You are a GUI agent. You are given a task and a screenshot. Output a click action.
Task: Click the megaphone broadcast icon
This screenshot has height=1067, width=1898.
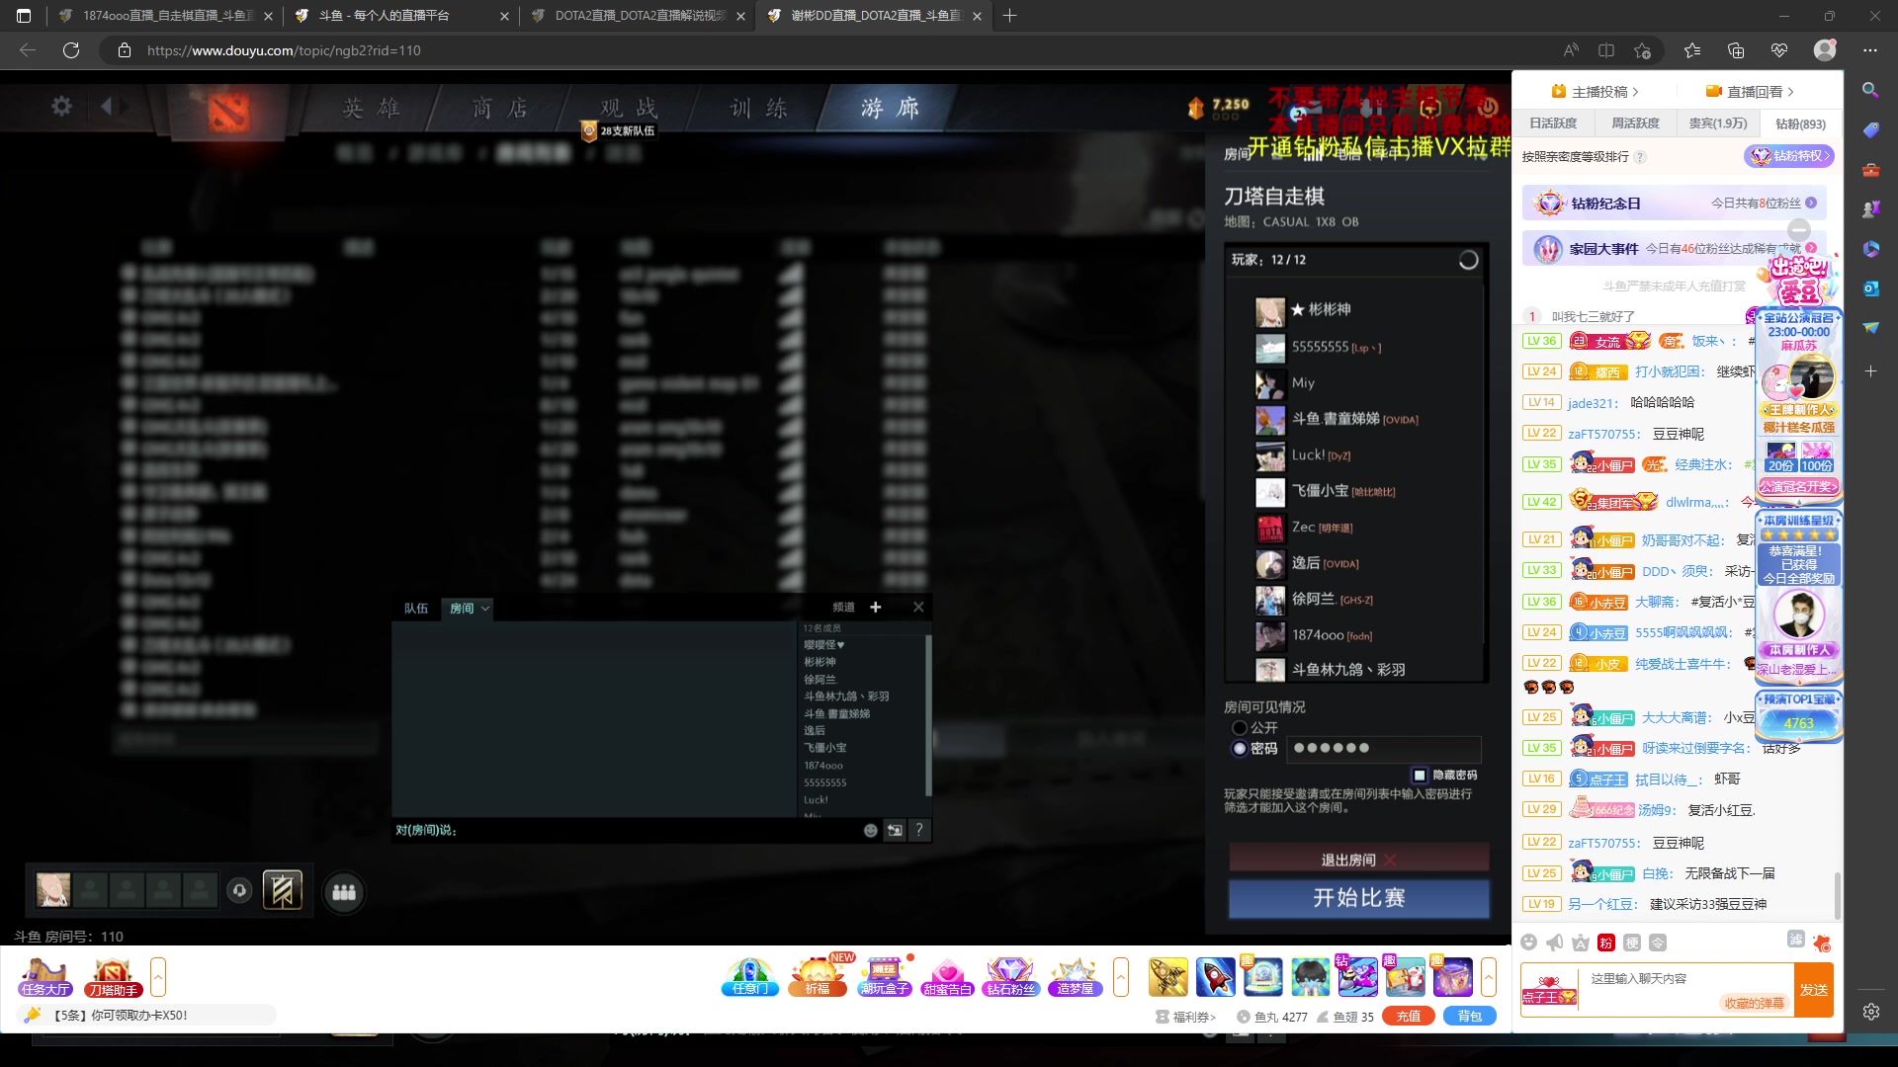1555,943
